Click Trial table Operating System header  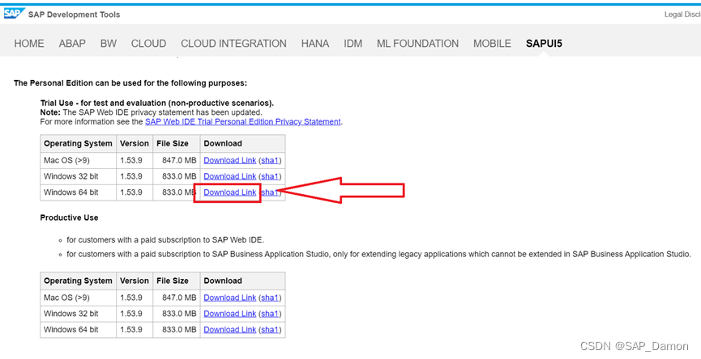pyautogui.click(x=79, y=144)
